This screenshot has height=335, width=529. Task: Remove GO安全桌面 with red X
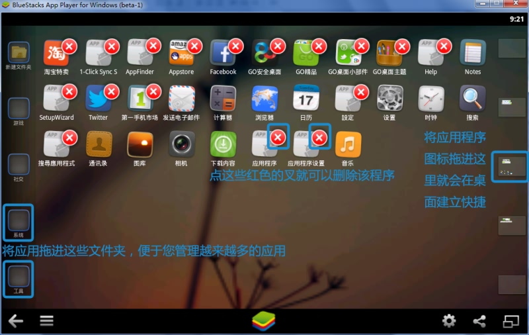coord(278,46)
